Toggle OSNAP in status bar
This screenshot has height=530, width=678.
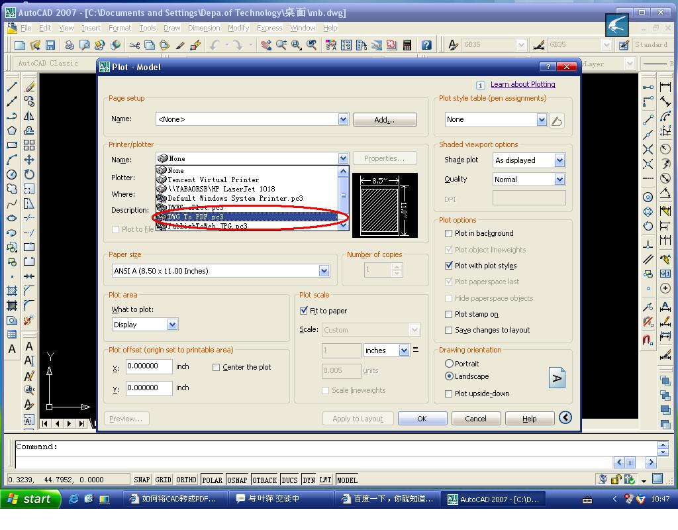(237, 480)
